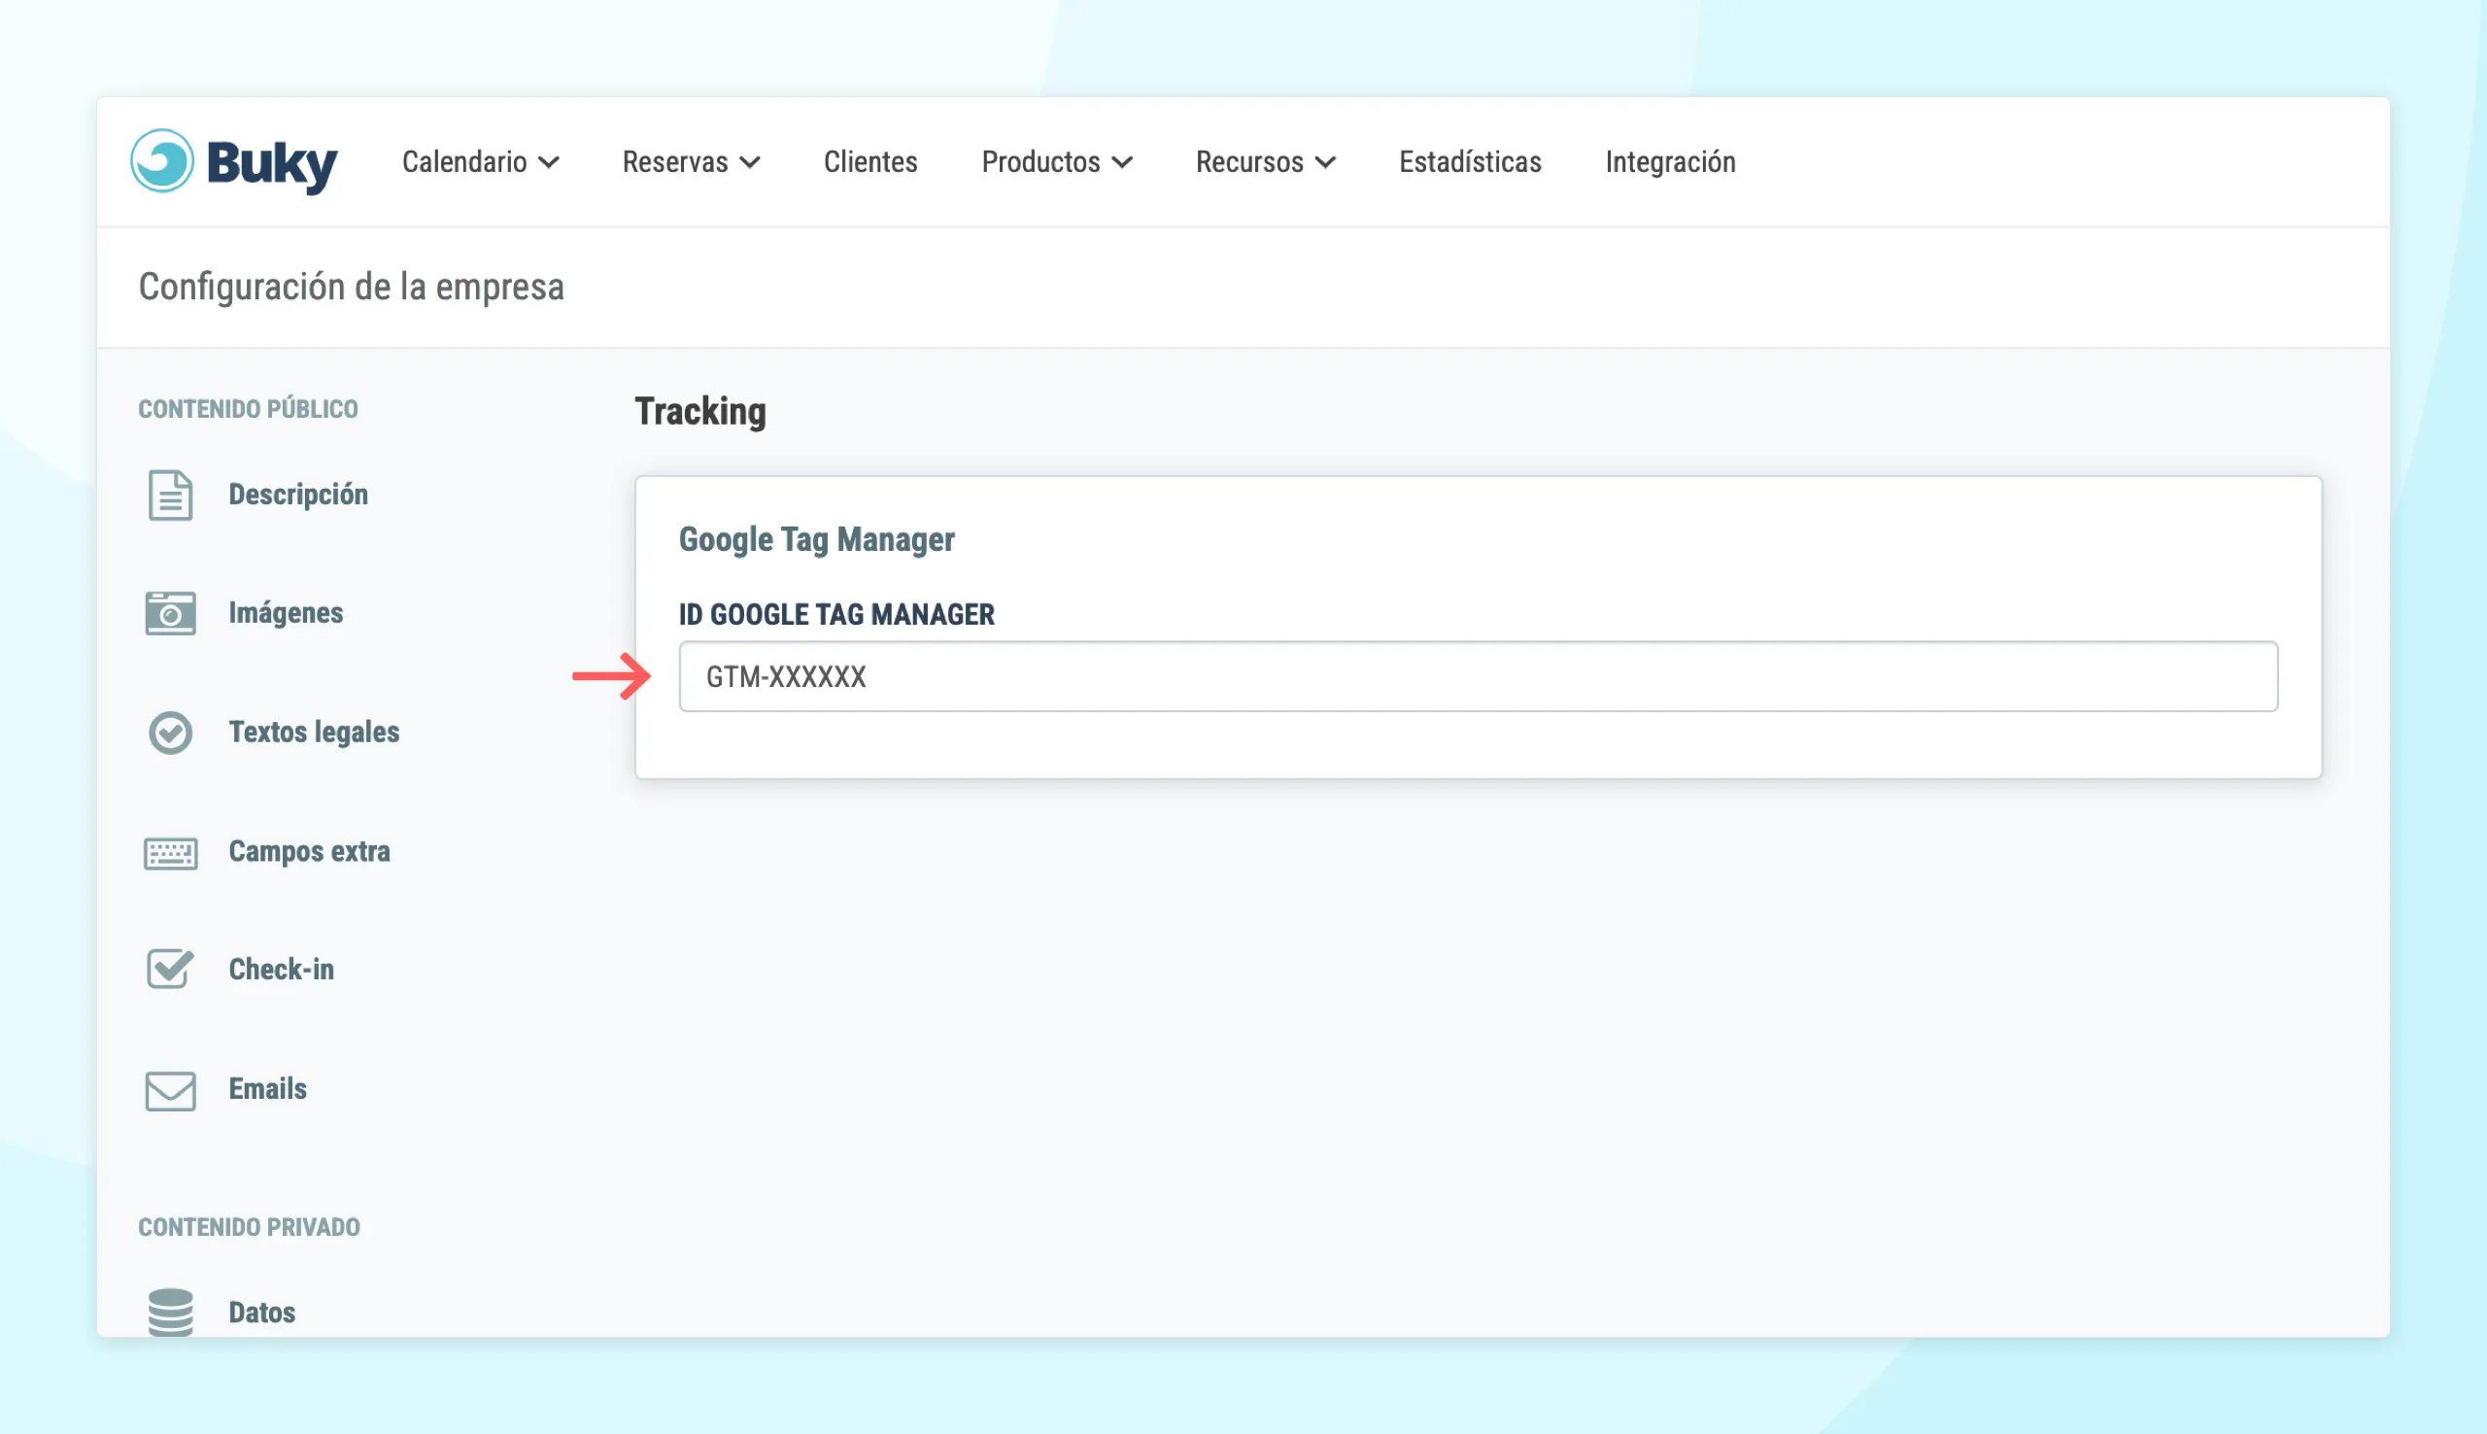This screenshot has height=1434, width=2487.
Task: Expand the Reservas dropdown arrow
Action: 750,162
